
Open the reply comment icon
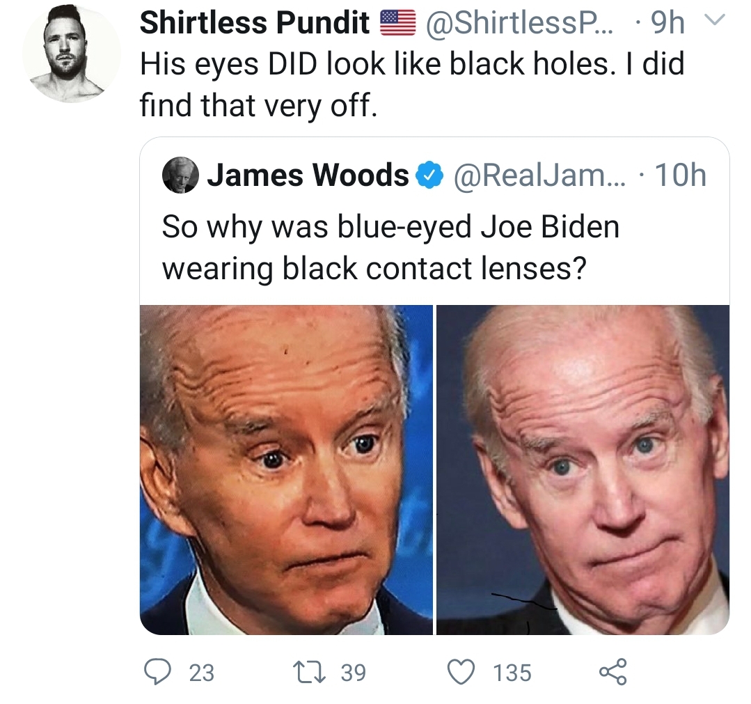(158, 671)
